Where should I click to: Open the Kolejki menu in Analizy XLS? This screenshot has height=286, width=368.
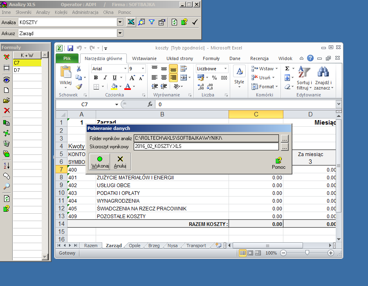pyautogui.click(x=61, y=12)
